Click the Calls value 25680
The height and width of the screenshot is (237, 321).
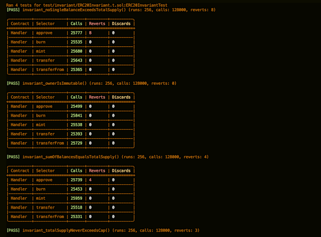pos(76,51)
